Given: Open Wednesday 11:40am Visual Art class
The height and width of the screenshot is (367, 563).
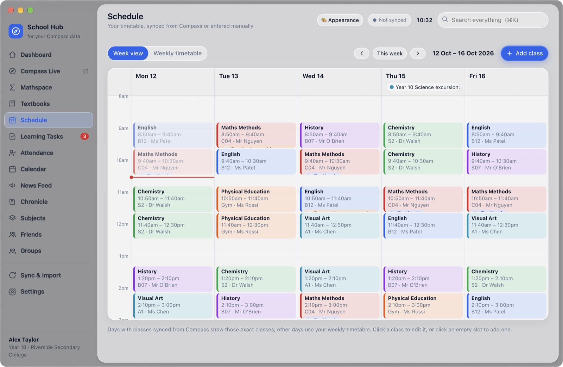Looking at the screenshot, I should tap(340, 226).
